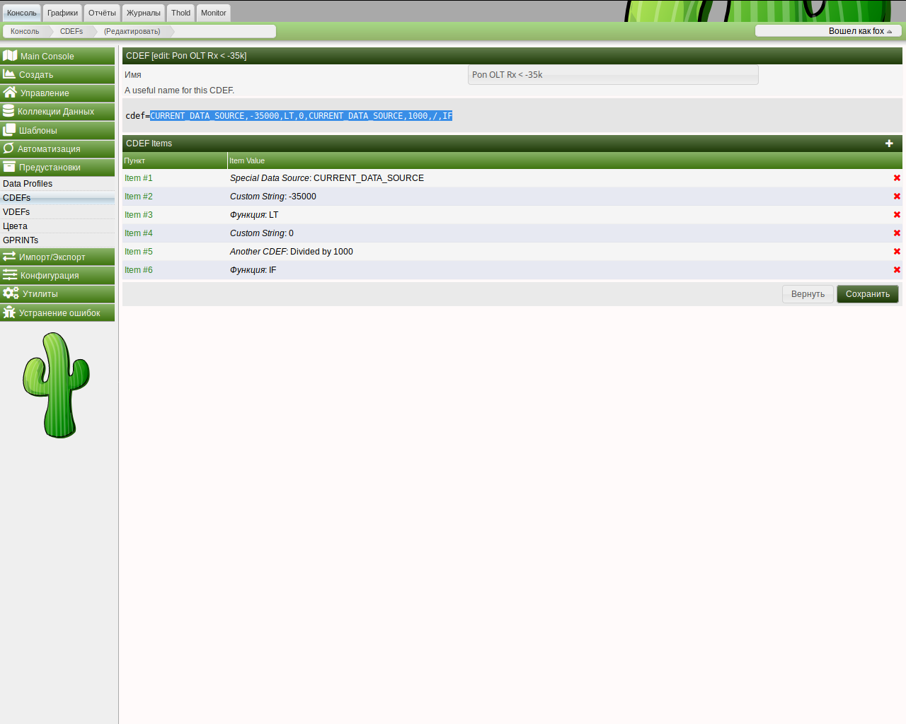
Task: Click the Имя name input field
Action: click(x=613, y=75)
